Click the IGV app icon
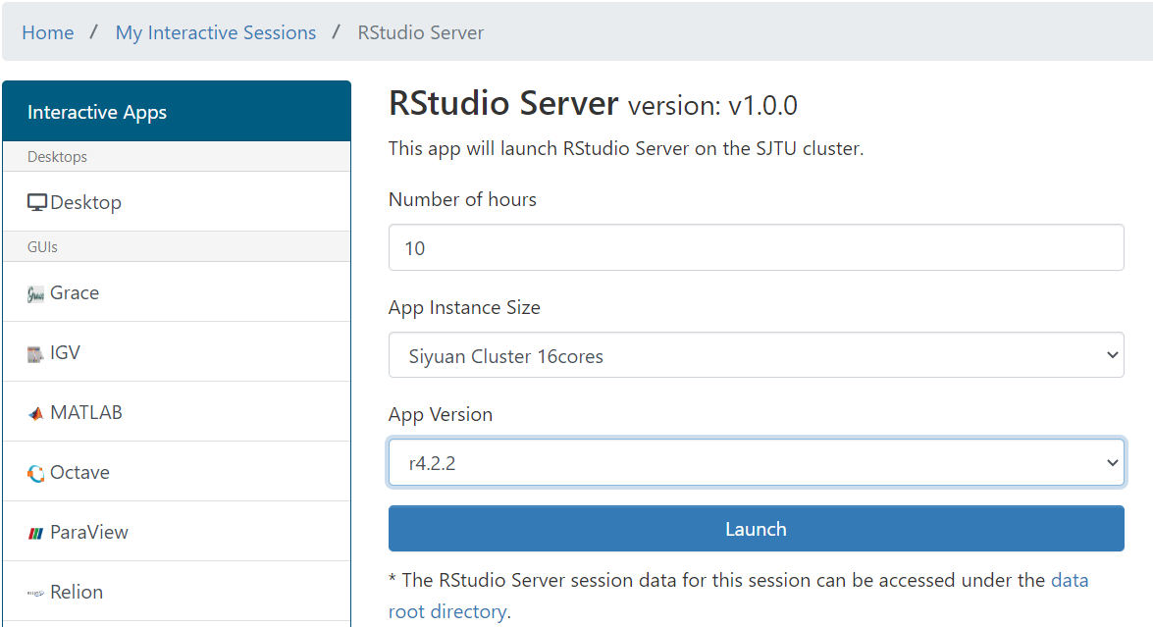Image resolution: width=1153 pixels, height=627 pixels. coord(35,354)
